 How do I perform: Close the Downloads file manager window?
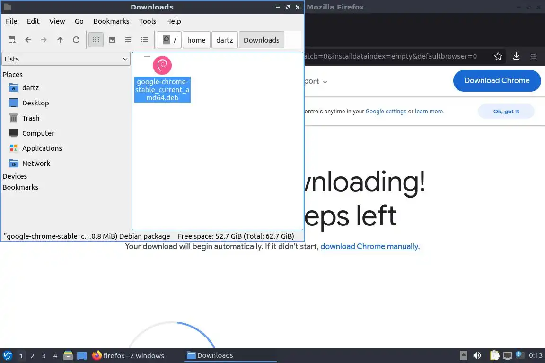[298, 7]
